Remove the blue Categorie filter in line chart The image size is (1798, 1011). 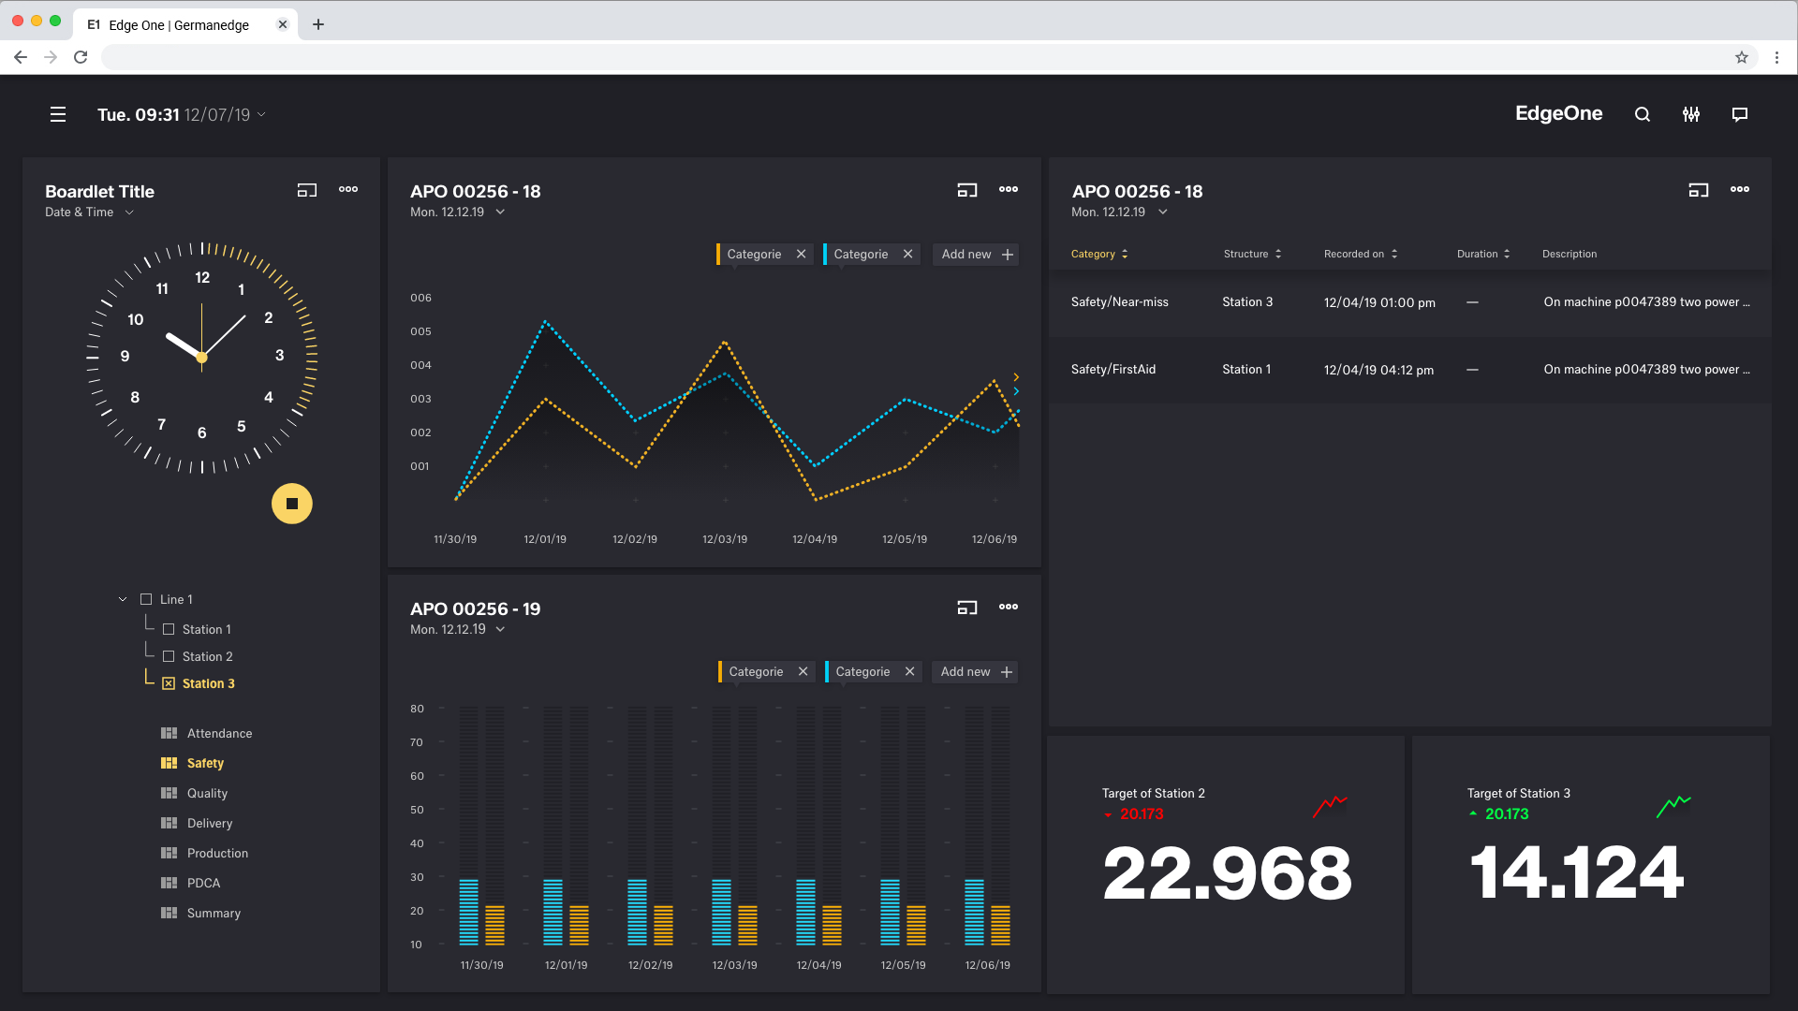click(907, 254)
